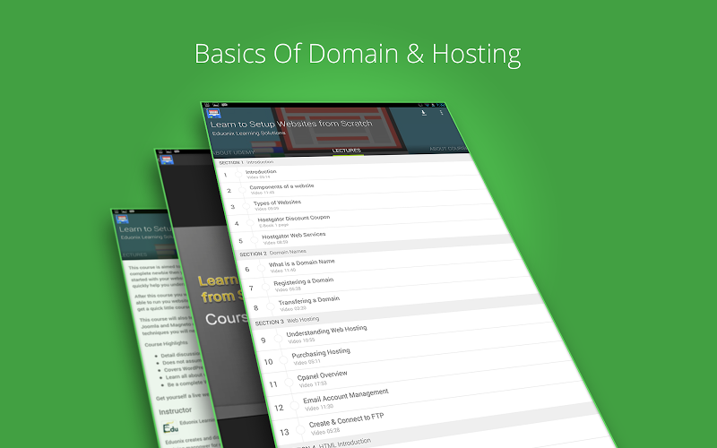Screen dimensions: 717x448
Task: Select the LECTURES tab on the front screen
Action: click(x=347, y=151)
